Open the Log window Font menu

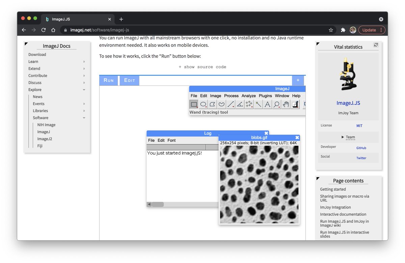171,140
